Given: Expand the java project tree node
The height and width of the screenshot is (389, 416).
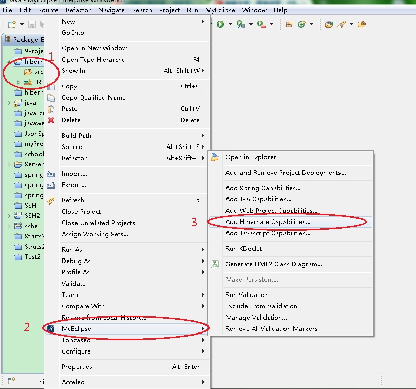Looking at the screenshot, I should coord(9,103).
